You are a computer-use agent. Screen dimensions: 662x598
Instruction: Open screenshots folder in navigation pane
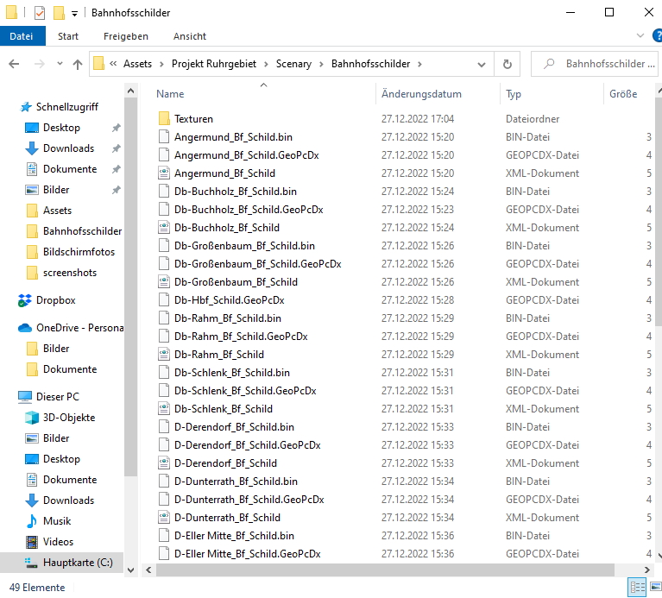tap(70, 273)
